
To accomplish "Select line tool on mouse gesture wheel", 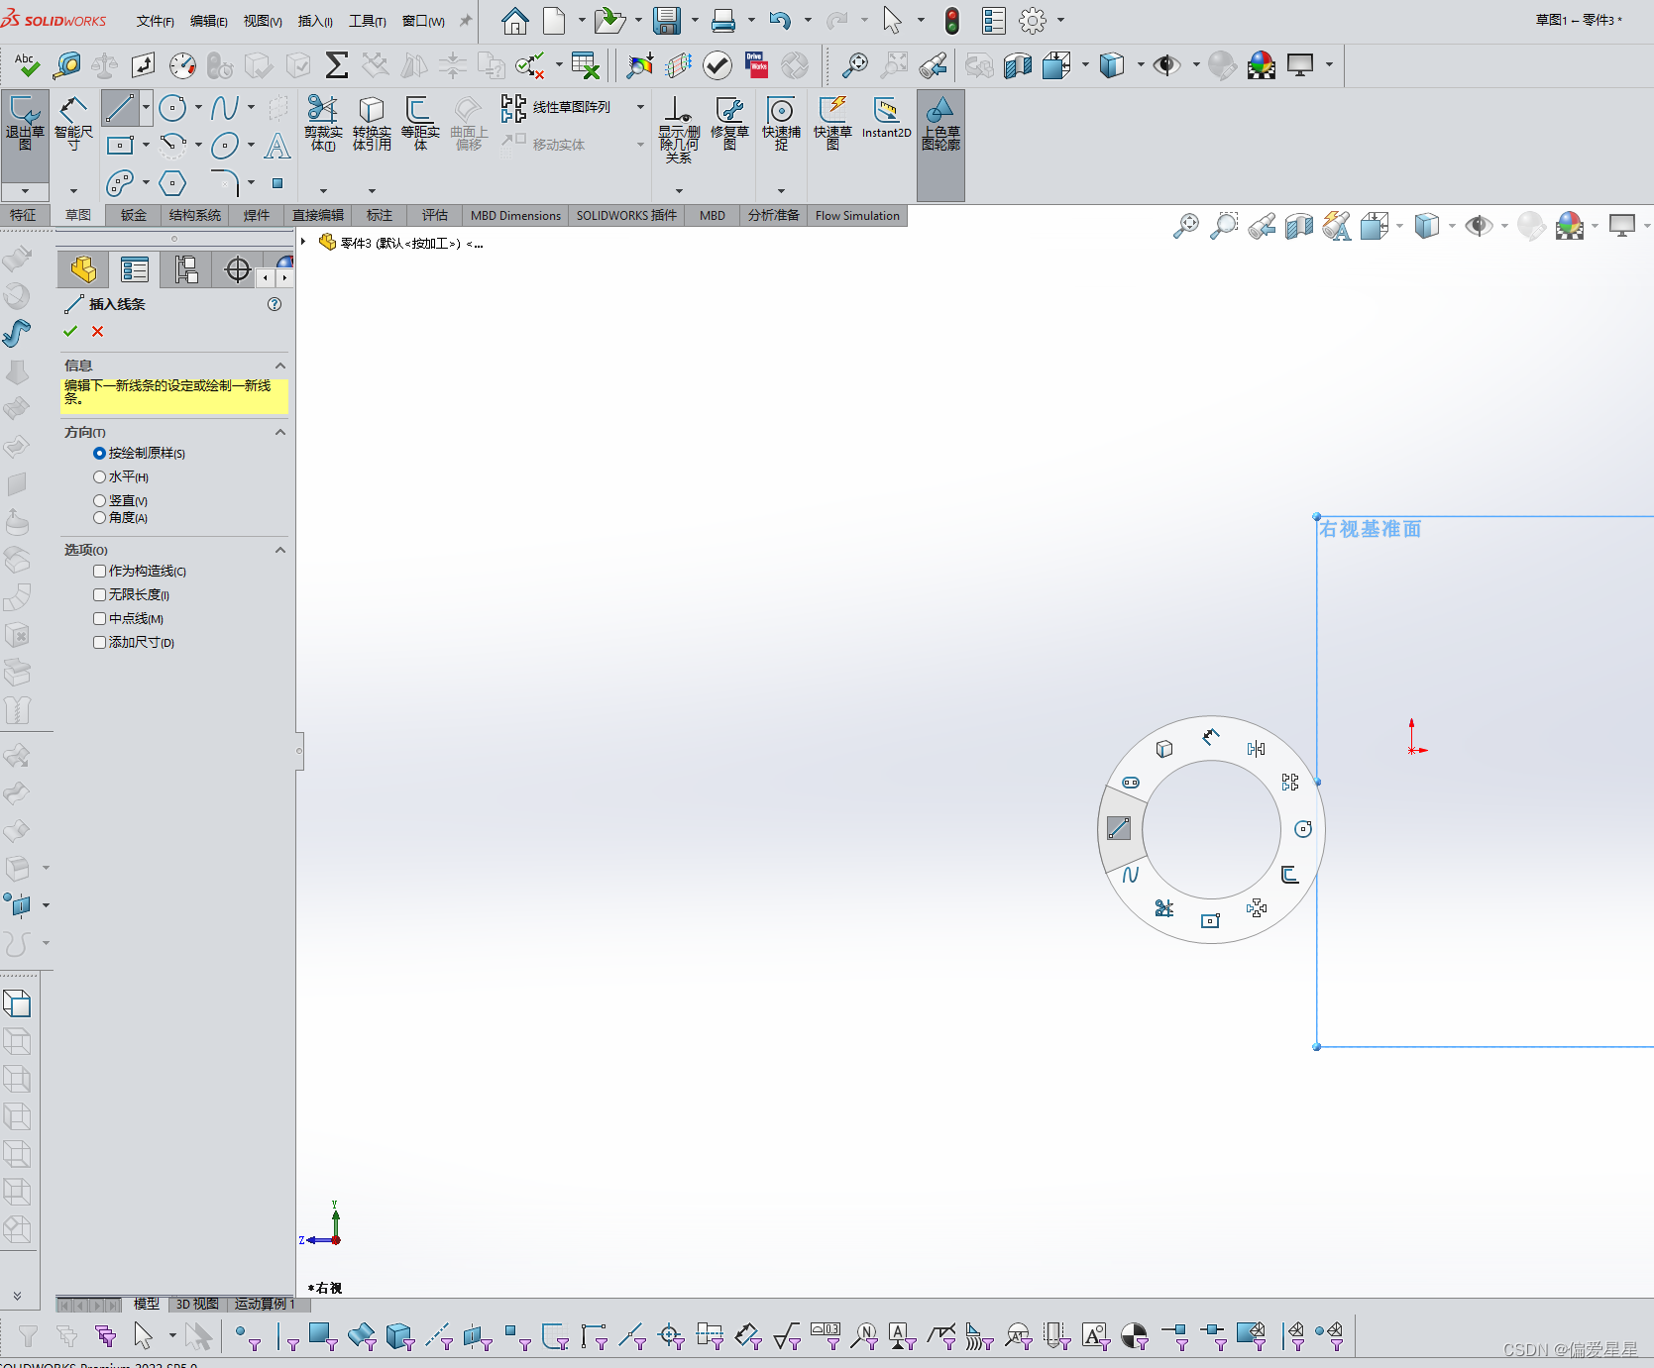I will [1121, 828].
